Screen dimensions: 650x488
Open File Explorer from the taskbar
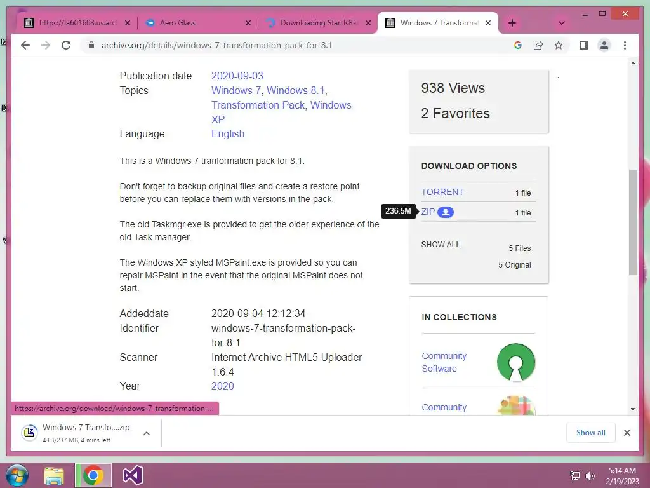54,475
